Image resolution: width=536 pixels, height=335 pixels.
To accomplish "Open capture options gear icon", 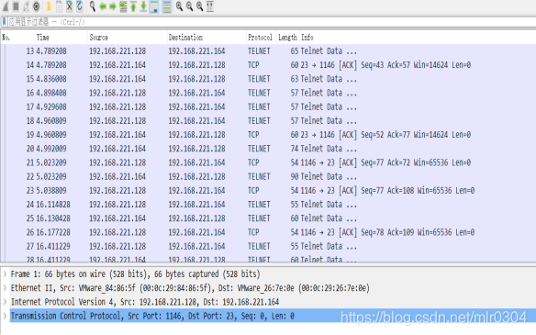I will click(x=36, y=6).
